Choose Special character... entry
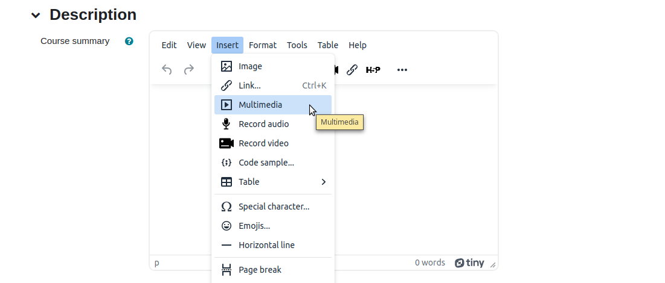The height and width of the screenshot is (283, 665). [x=272, y=207]
